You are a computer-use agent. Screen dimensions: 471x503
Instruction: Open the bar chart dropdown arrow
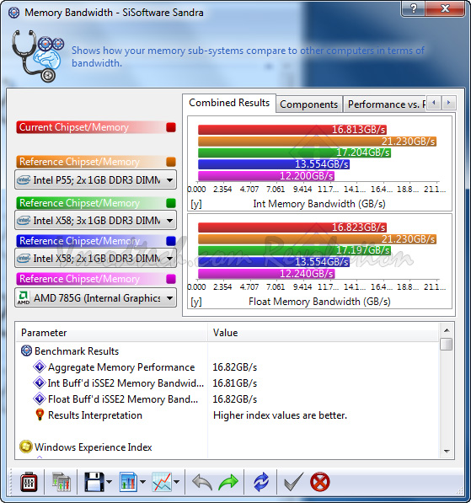[x=142, y=481]
